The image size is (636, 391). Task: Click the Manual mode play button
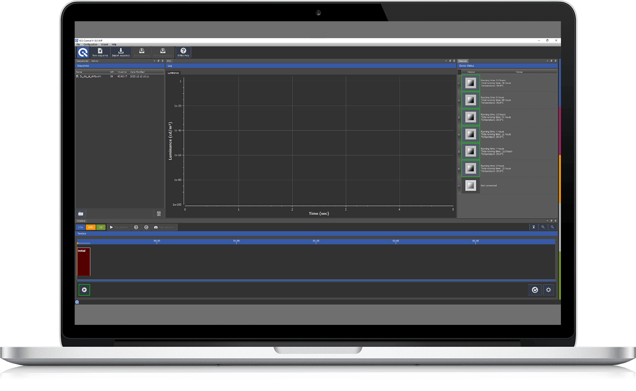[119, 227]
